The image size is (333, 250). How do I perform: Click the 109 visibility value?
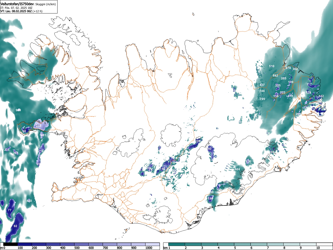(198, 141)
